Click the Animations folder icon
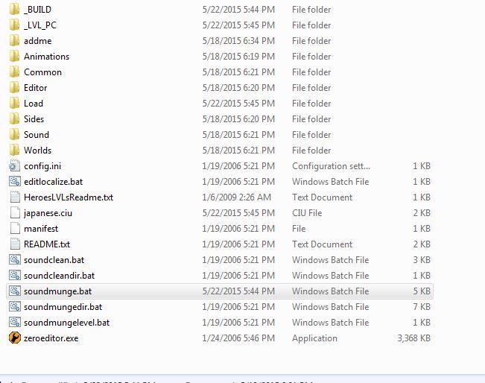 click(x=14, y=57)
